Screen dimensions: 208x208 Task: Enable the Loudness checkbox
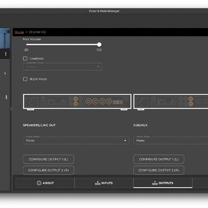[x=25, y=59]
